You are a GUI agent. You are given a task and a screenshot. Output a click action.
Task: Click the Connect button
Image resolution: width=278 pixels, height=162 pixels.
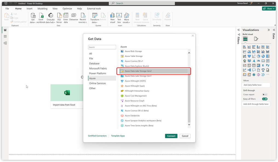171,136
